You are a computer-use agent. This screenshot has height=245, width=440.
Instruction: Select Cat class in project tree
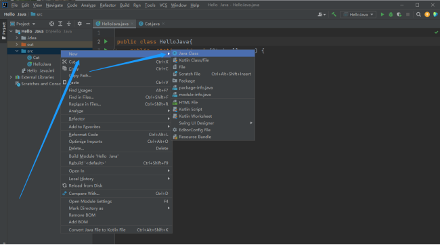point(33,58)
